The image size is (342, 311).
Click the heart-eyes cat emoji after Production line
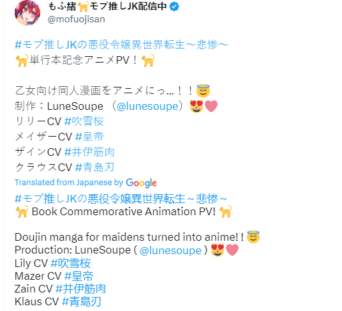point(218,250)
